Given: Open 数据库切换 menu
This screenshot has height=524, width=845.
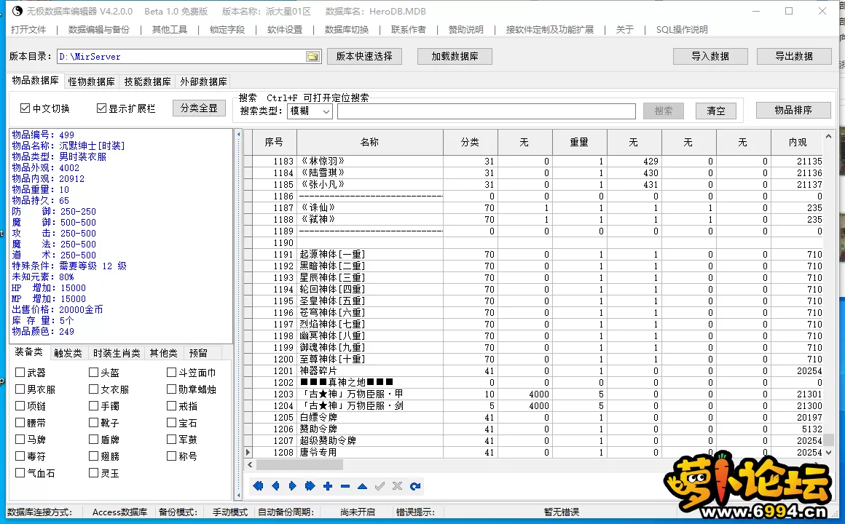Looking at the screenshot, I should [347, 30].
